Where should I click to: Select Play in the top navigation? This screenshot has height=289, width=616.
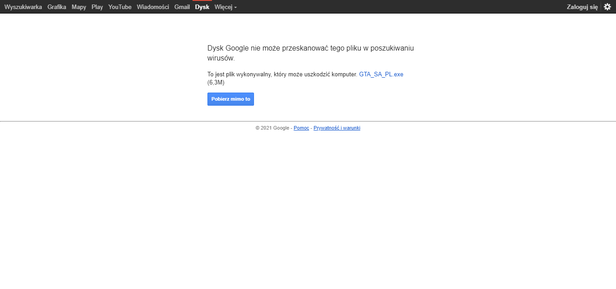[97, 7]
